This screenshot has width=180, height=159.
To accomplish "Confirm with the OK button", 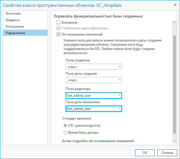I will coord(145,153).
